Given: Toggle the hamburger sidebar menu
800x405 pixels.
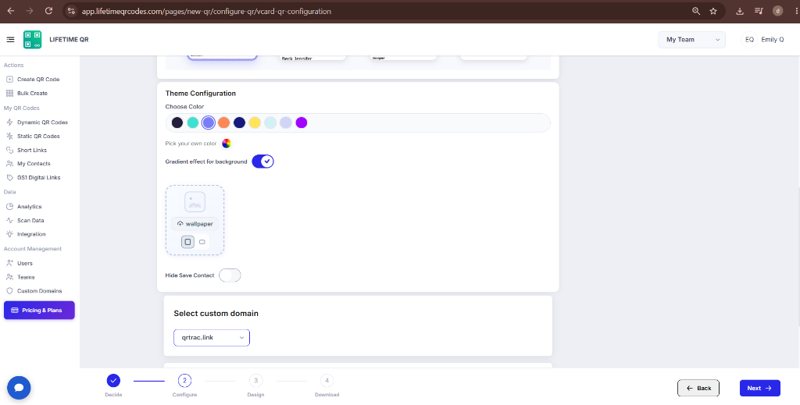Looking at the screenshot, I should [x=10, y=40].
